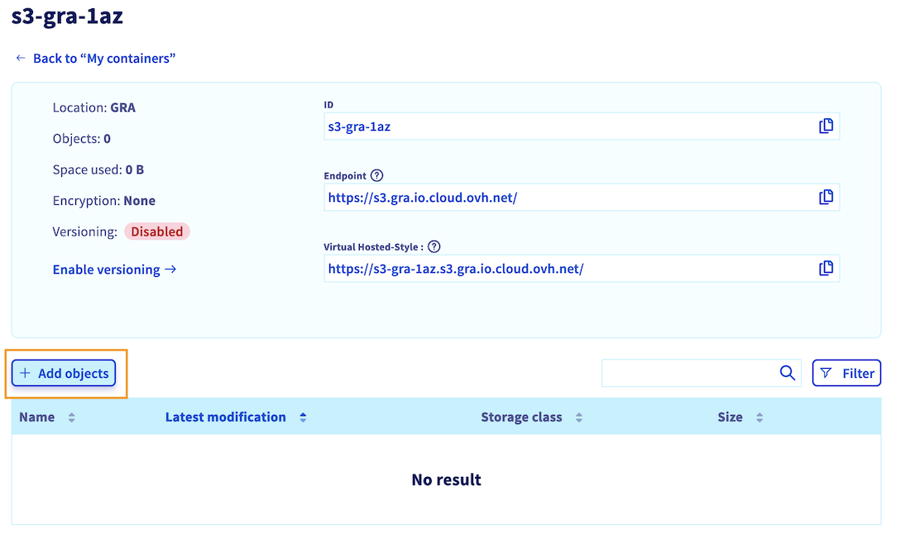Copy the Endpoint URL to clipboard

[x=825, y=198]
